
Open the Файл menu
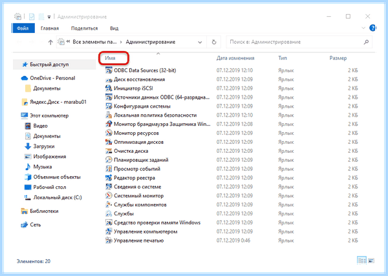(23, 28)
